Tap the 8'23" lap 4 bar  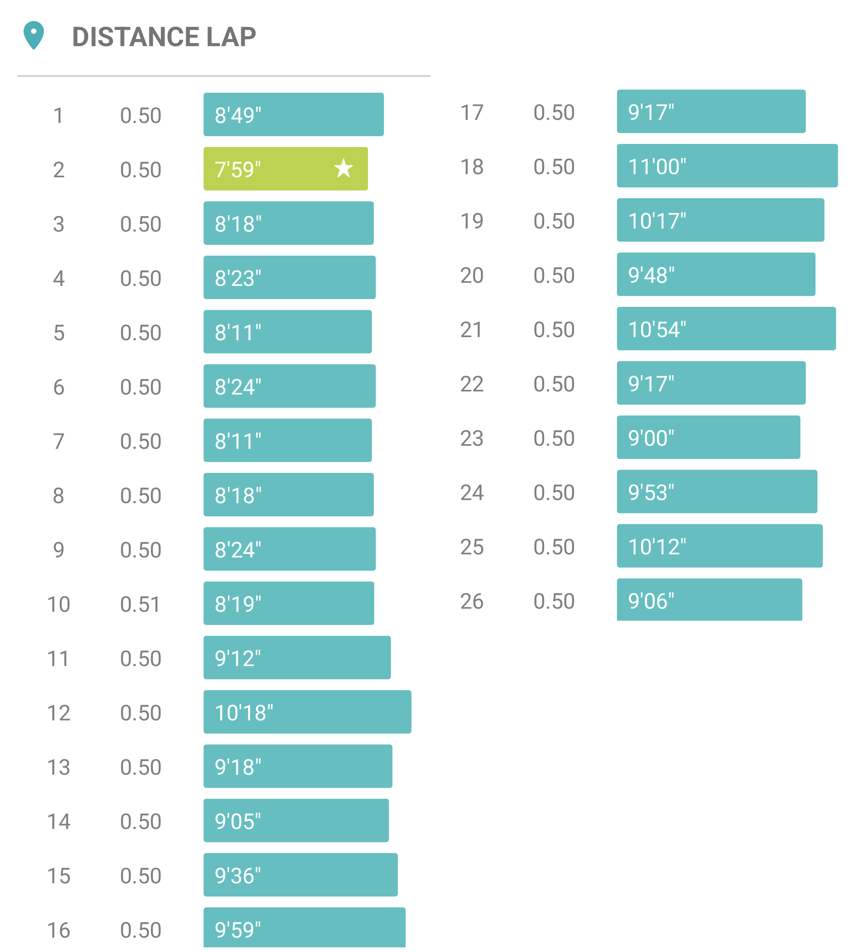coord(289,277)
